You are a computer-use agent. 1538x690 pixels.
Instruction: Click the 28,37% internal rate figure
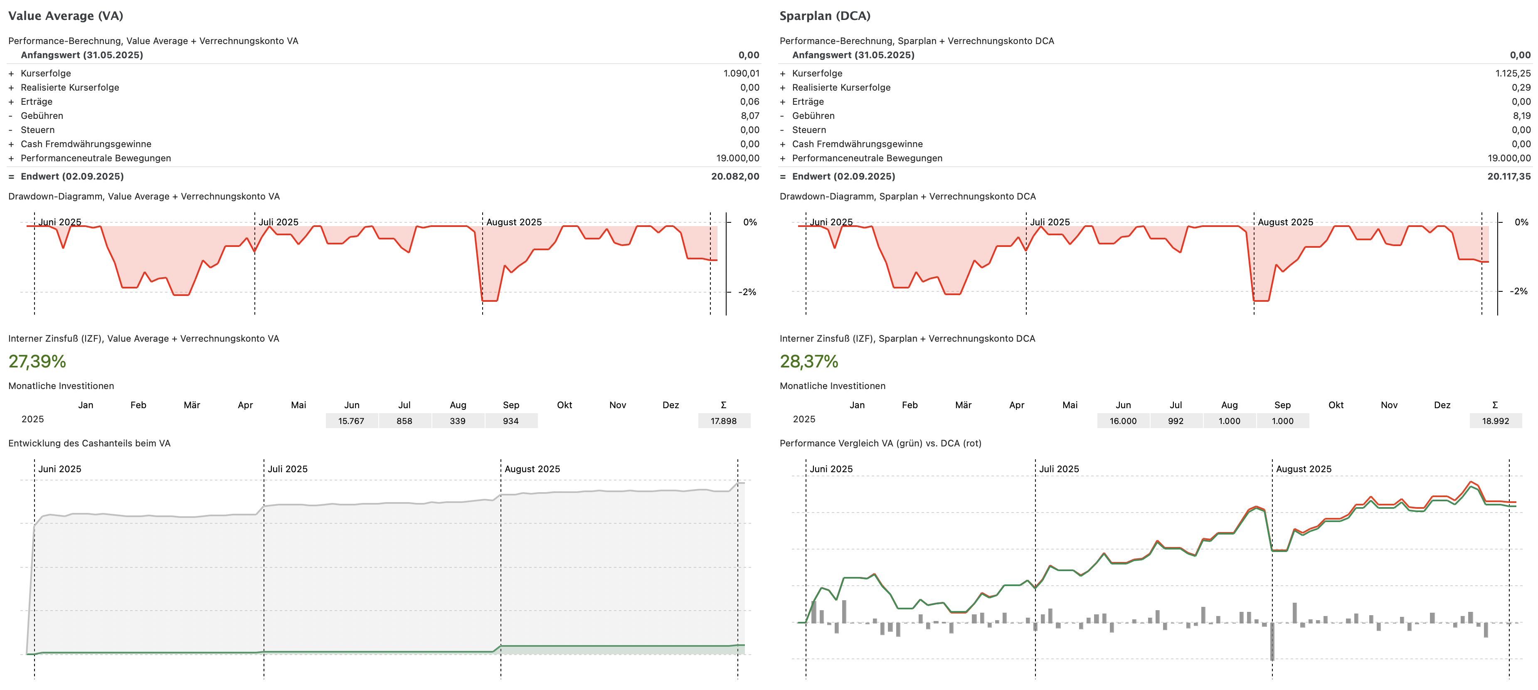(809, 361)
